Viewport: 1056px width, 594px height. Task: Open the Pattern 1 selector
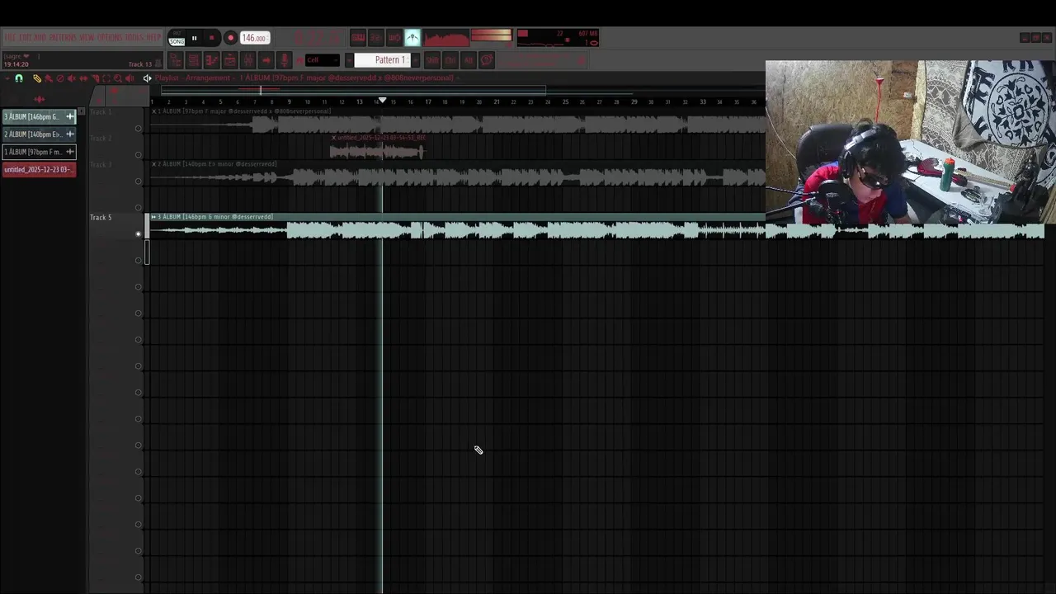[x=382, y=59]
